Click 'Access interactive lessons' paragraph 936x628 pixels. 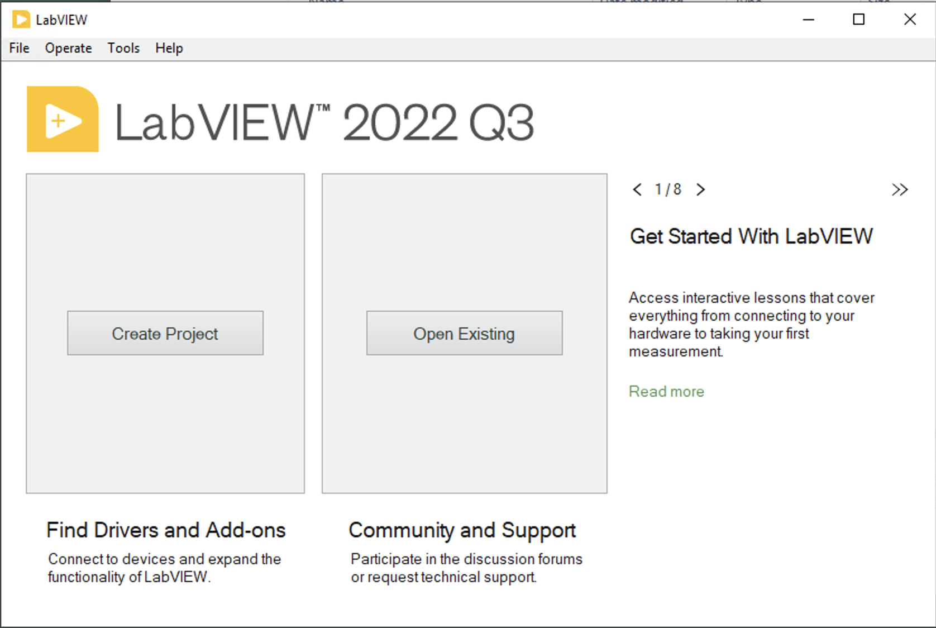pyautogui.click(x=752, y=324)
